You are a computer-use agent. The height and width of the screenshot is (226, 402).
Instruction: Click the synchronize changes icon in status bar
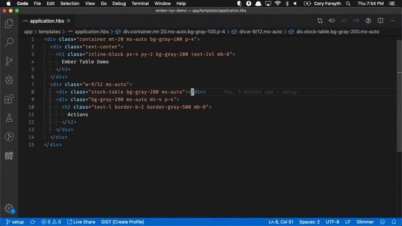click(x=33, y=222)
